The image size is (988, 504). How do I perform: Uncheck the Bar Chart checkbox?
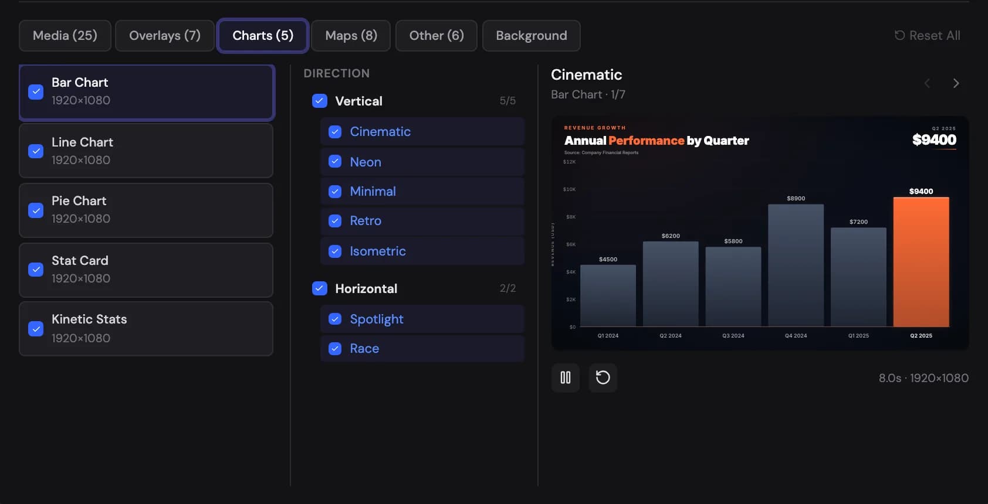pos(36,92)
